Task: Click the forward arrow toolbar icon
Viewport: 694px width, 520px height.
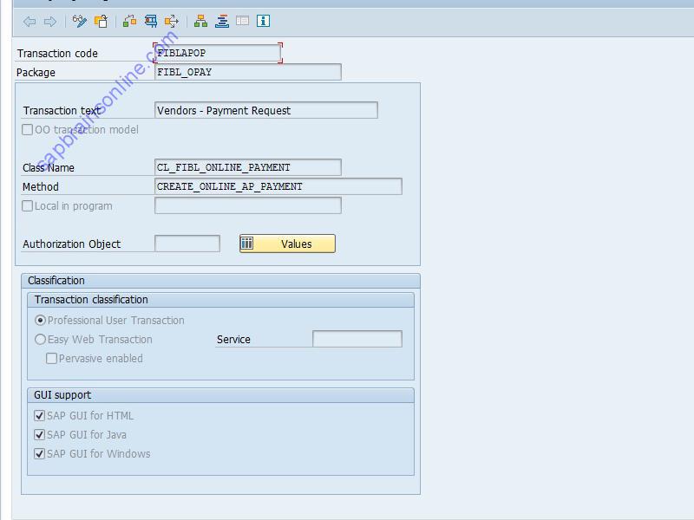Action: pyautogui.click(x=50, y=21)
